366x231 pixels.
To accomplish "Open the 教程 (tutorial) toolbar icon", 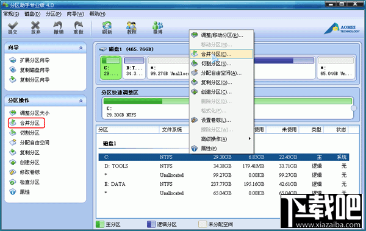I will 131,28.
